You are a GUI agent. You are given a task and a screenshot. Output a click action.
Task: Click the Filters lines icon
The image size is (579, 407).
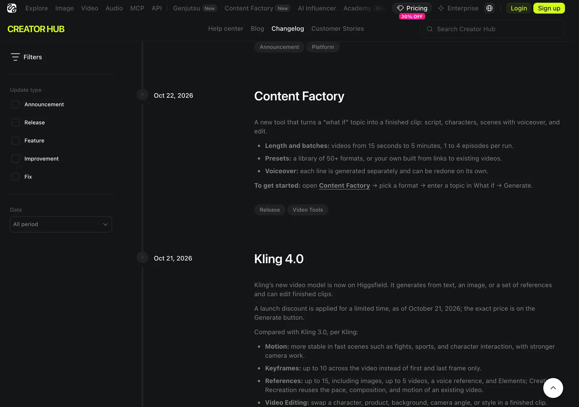click(15, 57)
